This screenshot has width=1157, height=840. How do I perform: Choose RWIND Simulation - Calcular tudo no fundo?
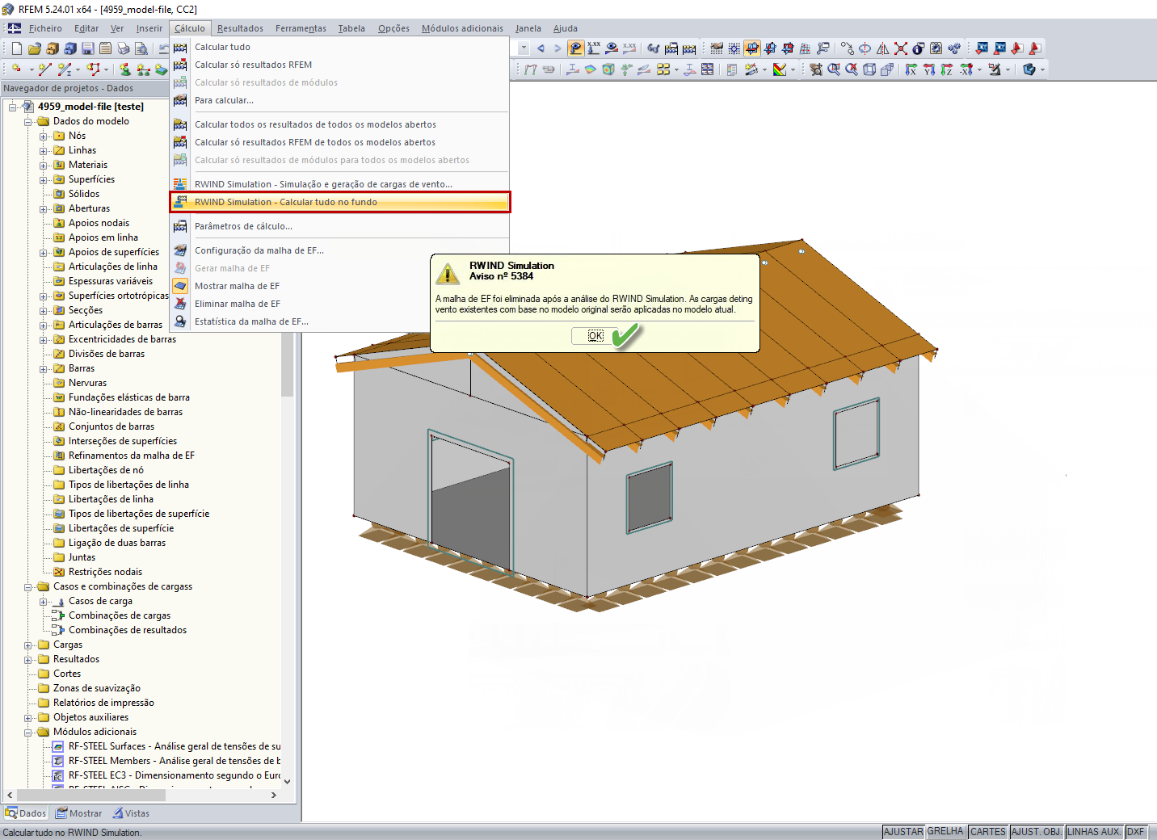tap(340, 202)
